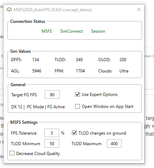The height and width of the screenshot is (168, 154).
Task: Toggle the Use Expert Options checkbox
Action: pyautogui.click(x=78, y=95)
